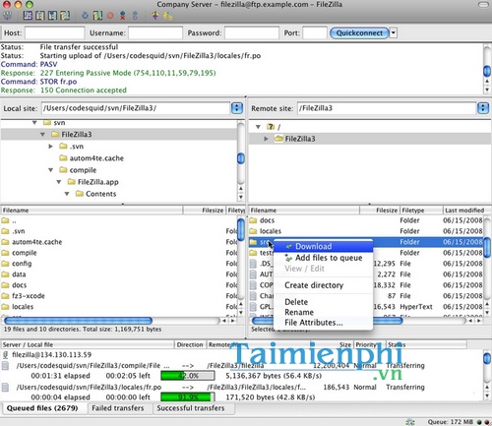
Task: Reconnect to the last server toolbar icon
Action: tap(135, 15)
